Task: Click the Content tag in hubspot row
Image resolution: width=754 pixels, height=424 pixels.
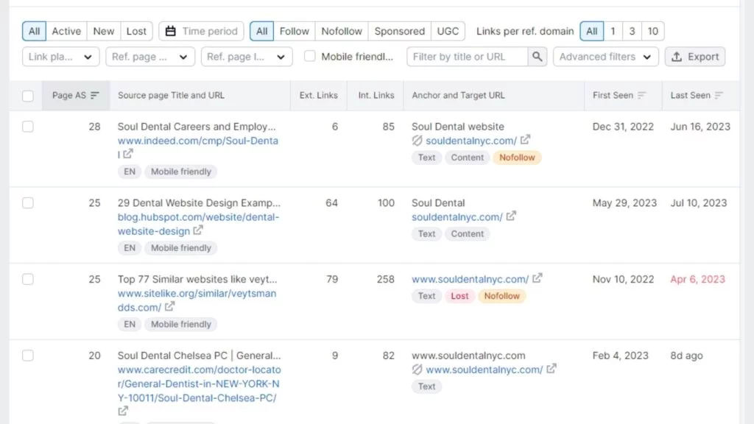Action: click(x=467, y=233)
